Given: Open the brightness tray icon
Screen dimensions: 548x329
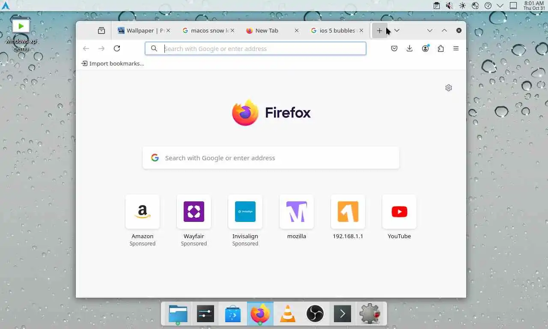Looking at the screenshot, I should point(462,6).
